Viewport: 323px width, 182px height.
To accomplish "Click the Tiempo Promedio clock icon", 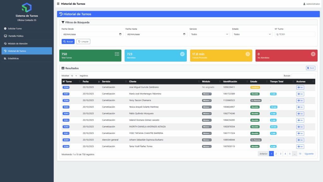I will (248, 54).
